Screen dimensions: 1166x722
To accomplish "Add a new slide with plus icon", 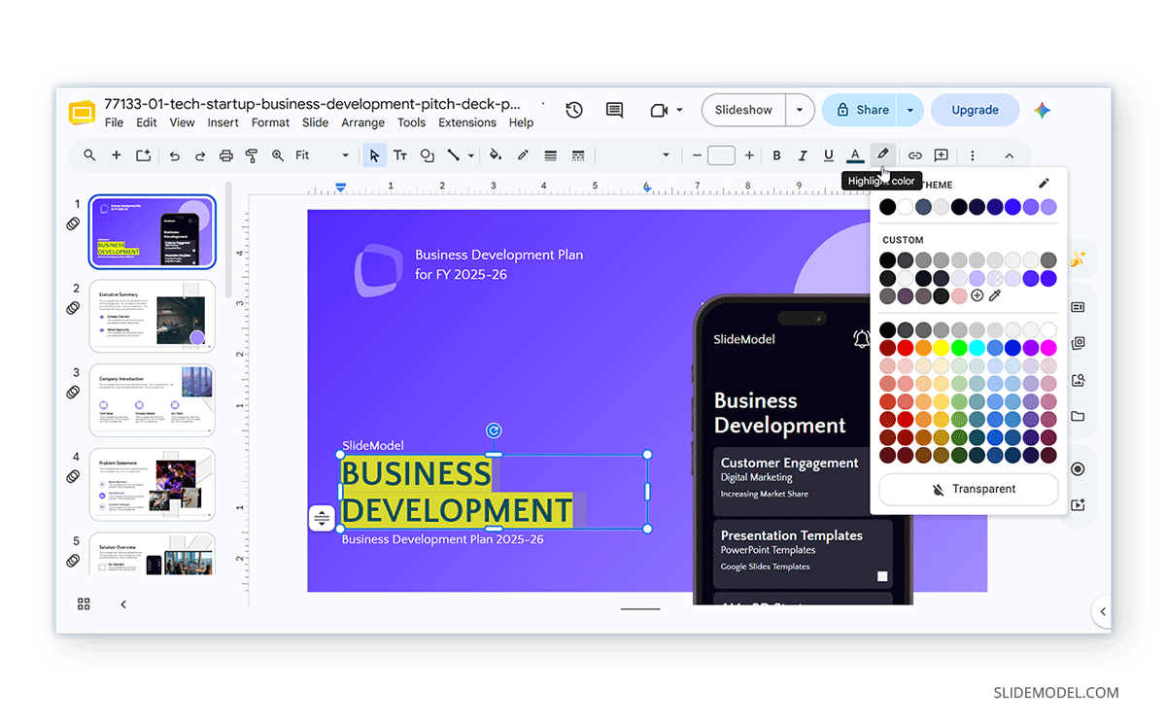I will pyautogui.click(x=117, y=155).
